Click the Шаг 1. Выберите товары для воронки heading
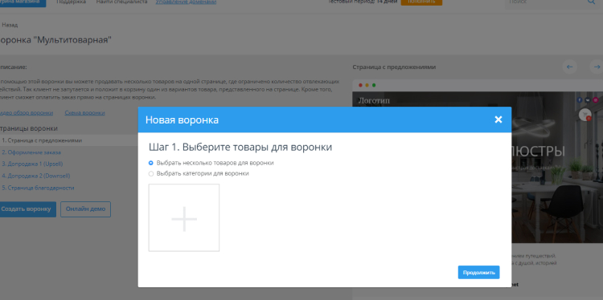This screenshot has height=300, width=603. [x=240, y=148]
